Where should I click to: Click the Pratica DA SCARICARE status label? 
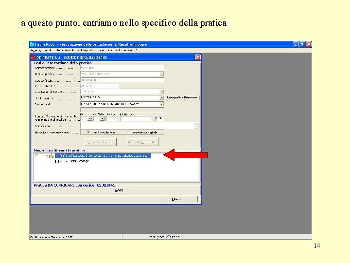pos(74,185)
